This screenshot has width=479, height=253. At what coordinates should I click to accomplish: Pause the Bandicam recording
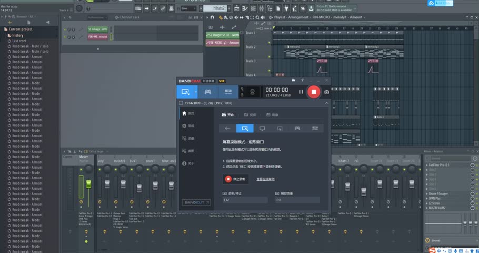click(x=301, y=92)
